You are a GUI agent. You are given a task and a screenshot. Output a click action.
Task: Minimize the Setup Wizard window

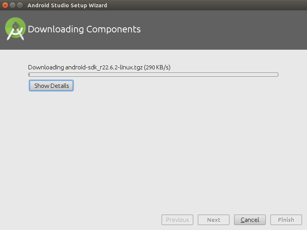tap(13, 5)
